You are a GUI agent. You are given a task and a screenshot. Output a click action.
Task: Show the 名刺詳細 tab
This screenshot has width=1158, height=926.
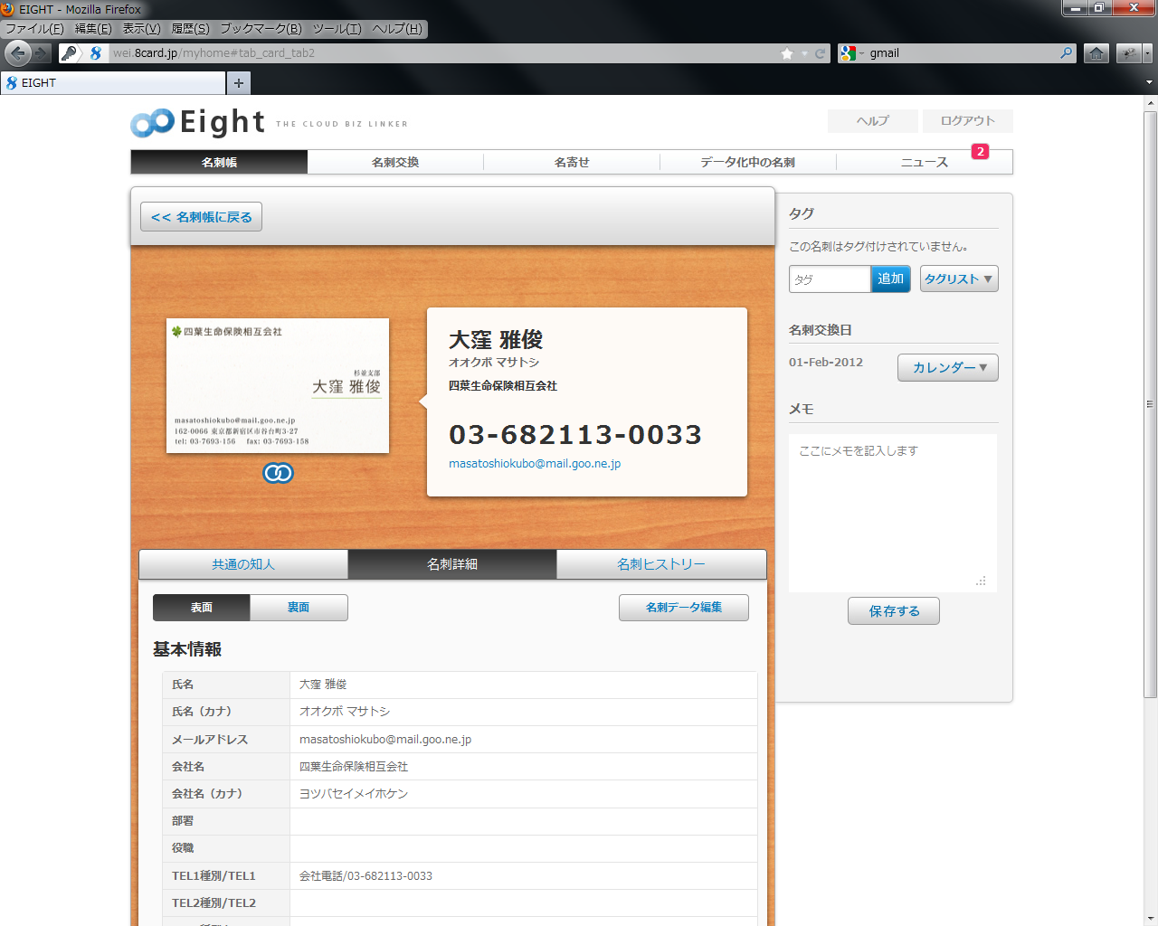click(452, 564)
